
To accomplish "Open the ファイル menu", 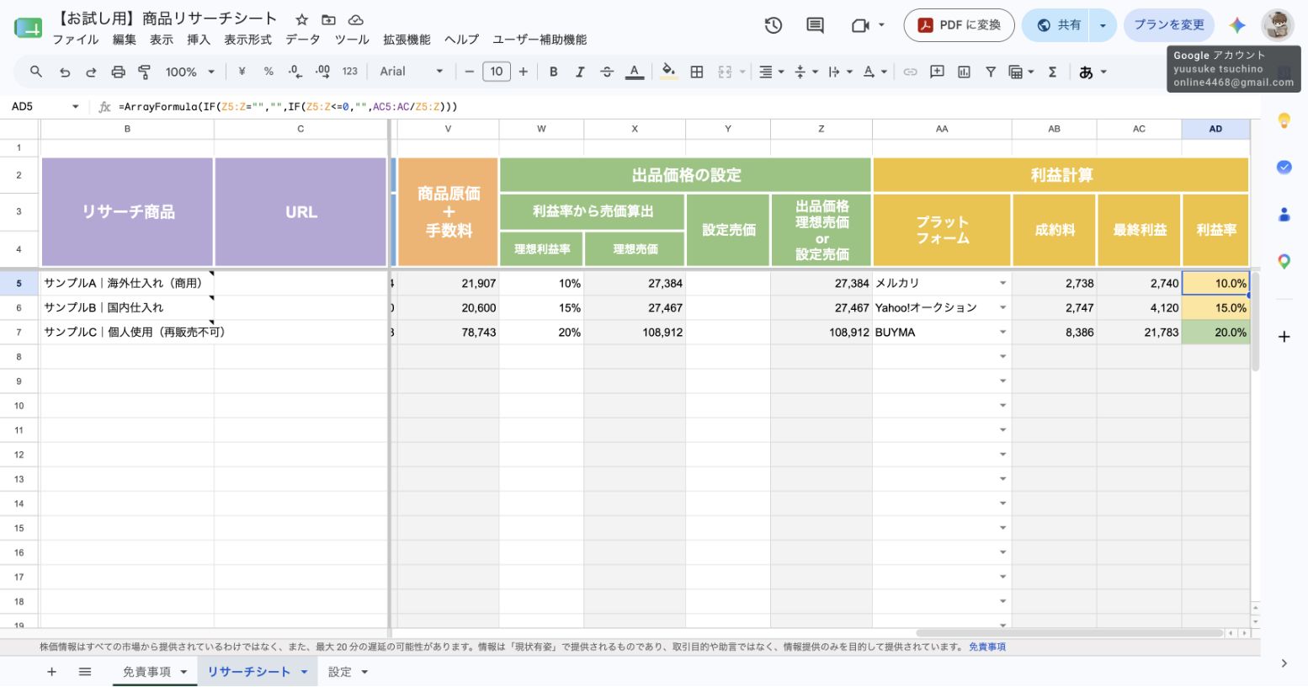I will (x=76, y=40).
